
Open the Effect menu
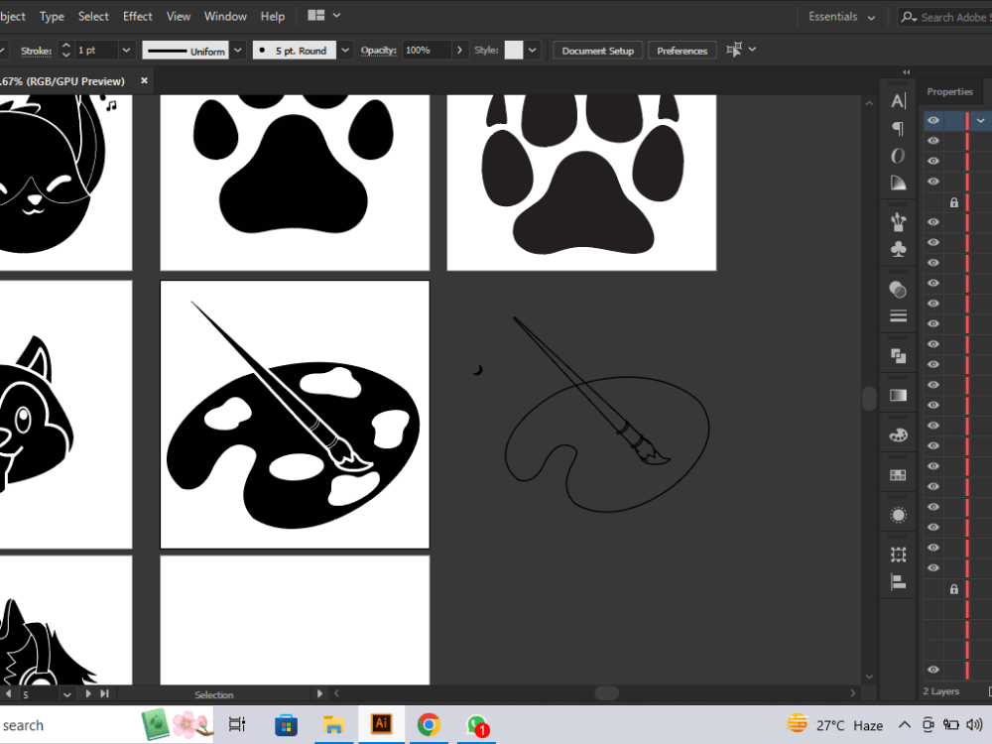137,16
